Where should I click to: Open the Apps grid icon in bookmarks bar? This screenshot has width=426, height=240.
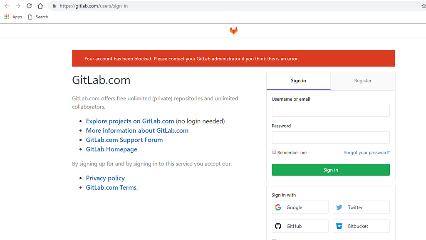[x=7, y=17]
